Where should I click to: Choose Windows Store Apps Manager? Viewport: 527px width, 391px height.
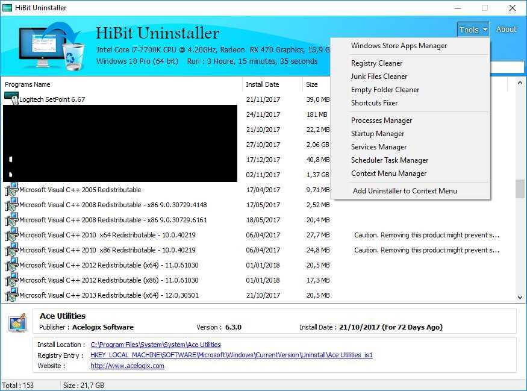(x=399, y=46)
